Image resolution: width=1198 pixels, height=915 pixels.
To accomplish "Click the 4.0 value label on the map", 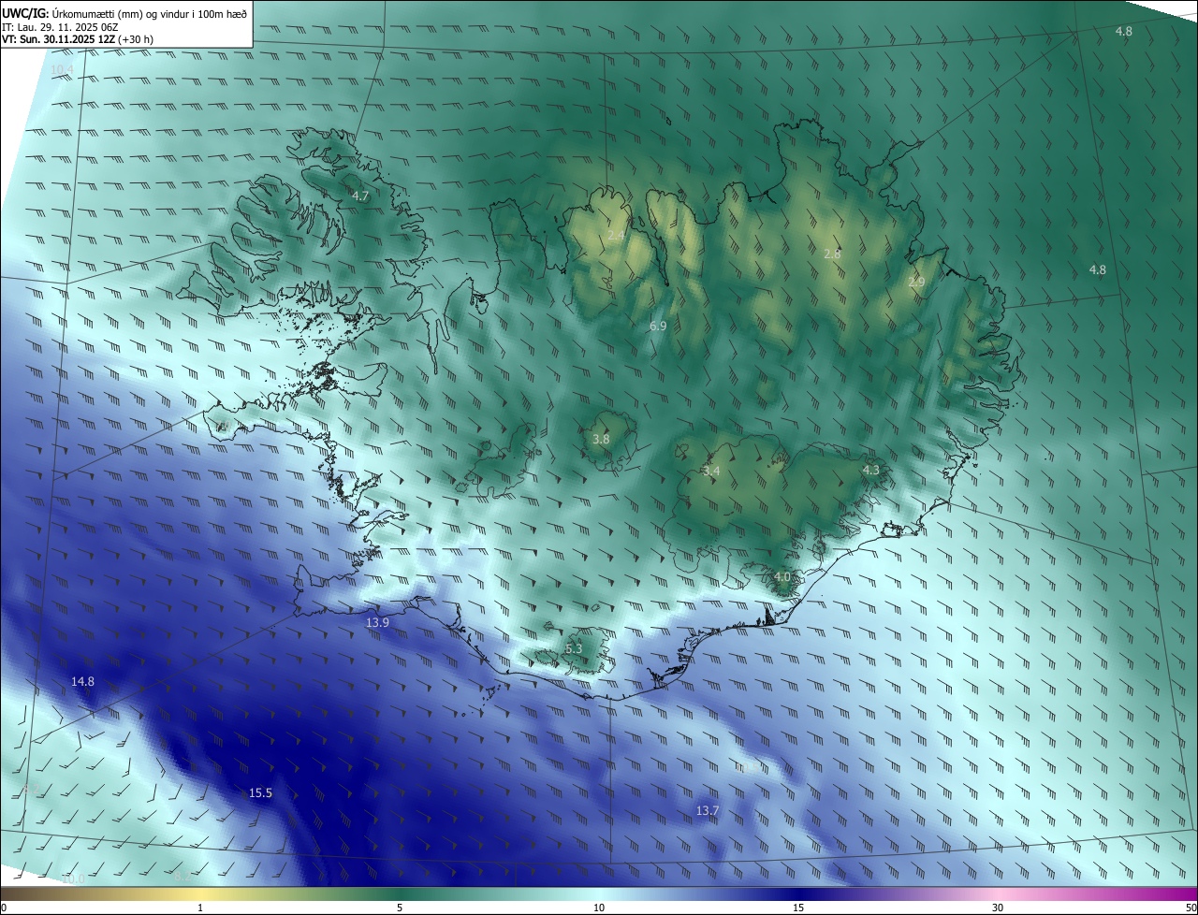I will (782, 577).
